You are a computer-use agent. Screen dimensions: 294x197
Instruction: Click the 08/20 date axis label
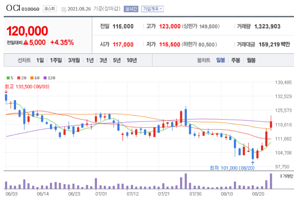coord(258,194)
